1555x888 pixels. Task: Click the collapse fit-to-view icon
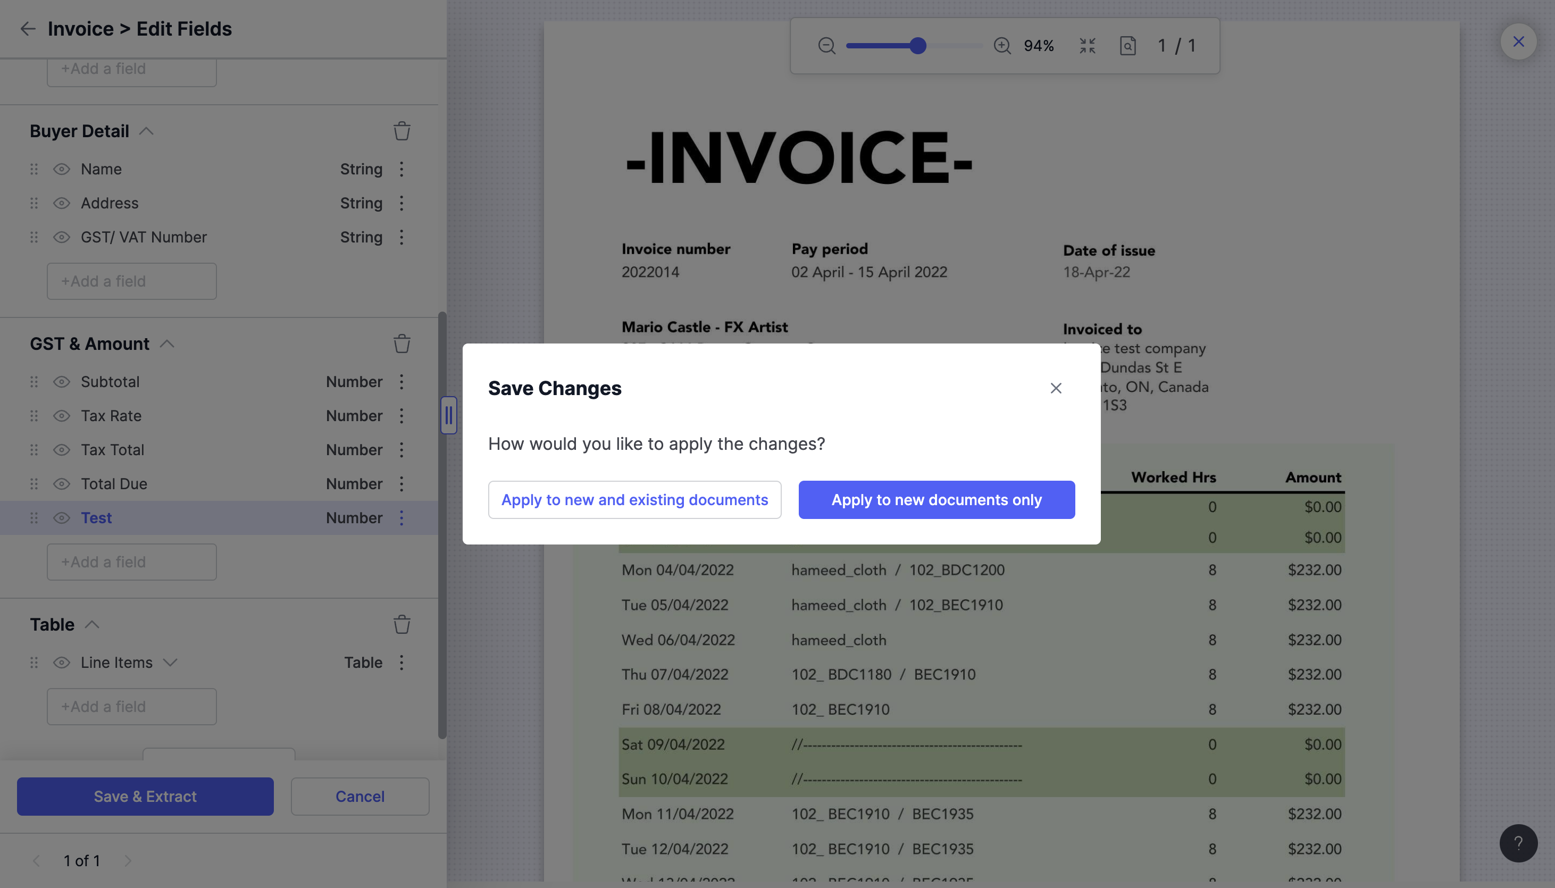point(1088,46)
